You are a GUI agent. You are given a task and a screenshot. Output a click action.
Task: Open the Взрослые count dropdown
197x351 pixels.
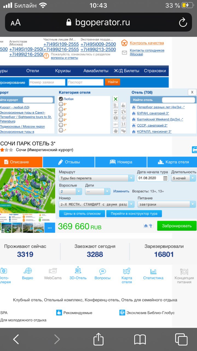point(70,191)
